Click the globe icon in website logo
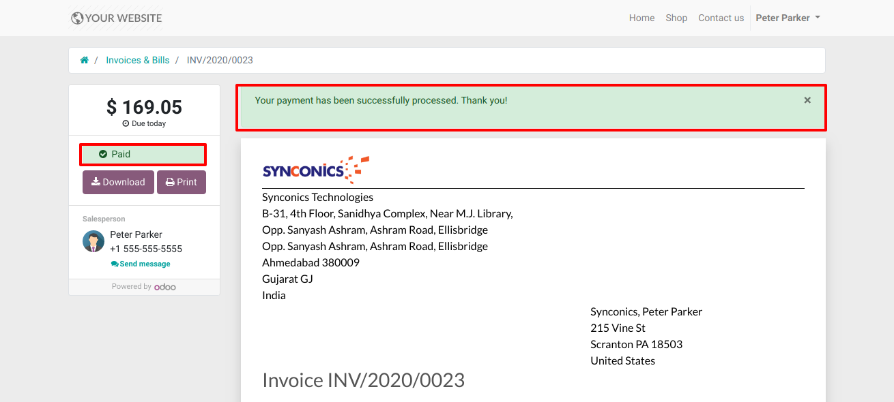Screen dimensions: 894x402 click(x=77, y=18)
